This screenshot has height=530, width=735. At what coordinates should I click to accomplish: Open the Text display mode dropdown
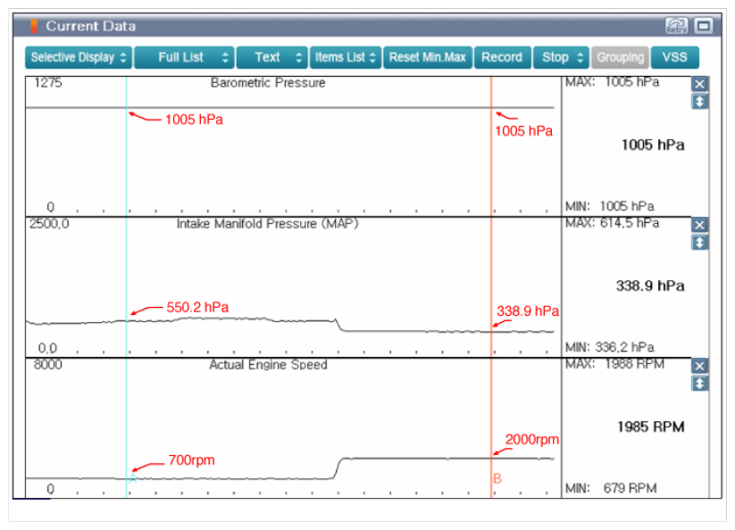click(x=271, y=57)
